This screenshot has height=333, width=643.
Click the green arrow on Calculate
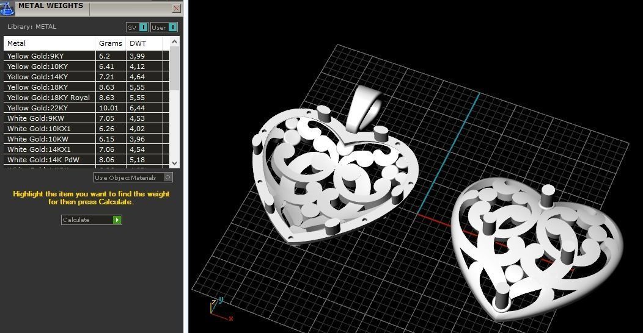click(x=117, y=220)
